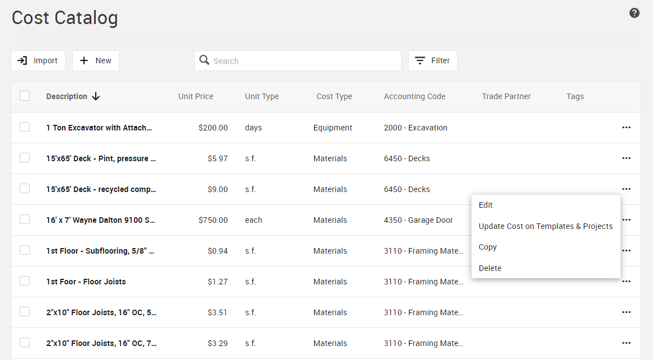Click the each unit type cell

(254, 220)
